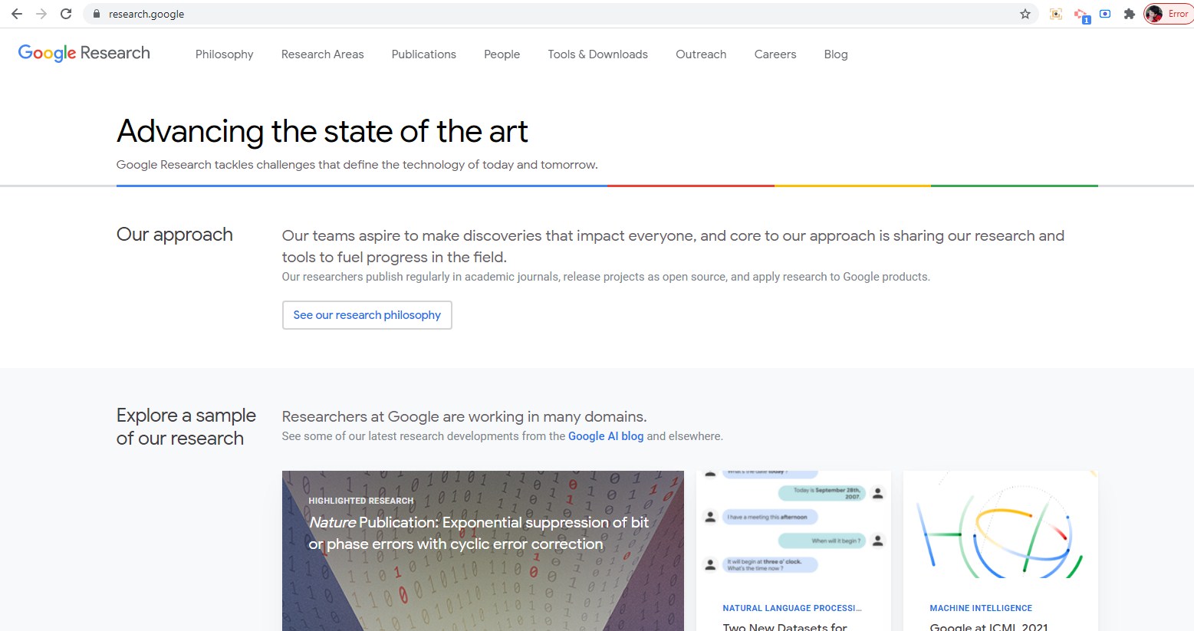Click the Natural Language Processing category label
The width and height of the screenshot is (1194, 631).
coord(792,608)
